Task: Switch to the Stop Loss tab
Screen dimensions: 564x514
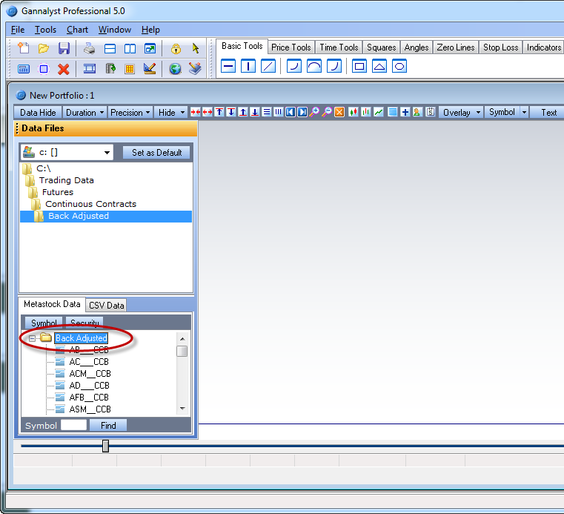Action: [x=500, y=47]
